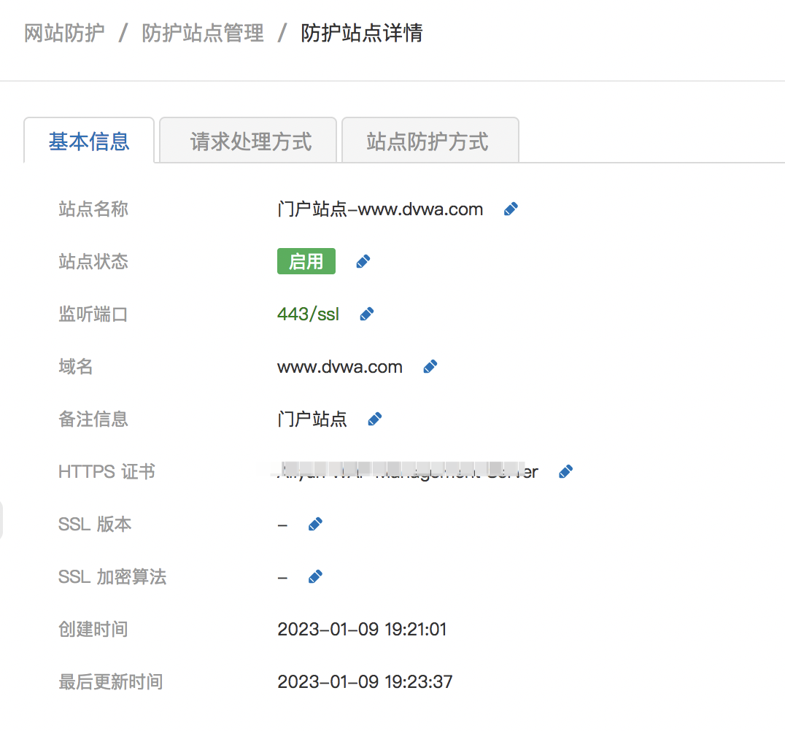785x731 pixels.
Task: Click pencil icon for SSL 加密算法
Action: coord(315,577)
